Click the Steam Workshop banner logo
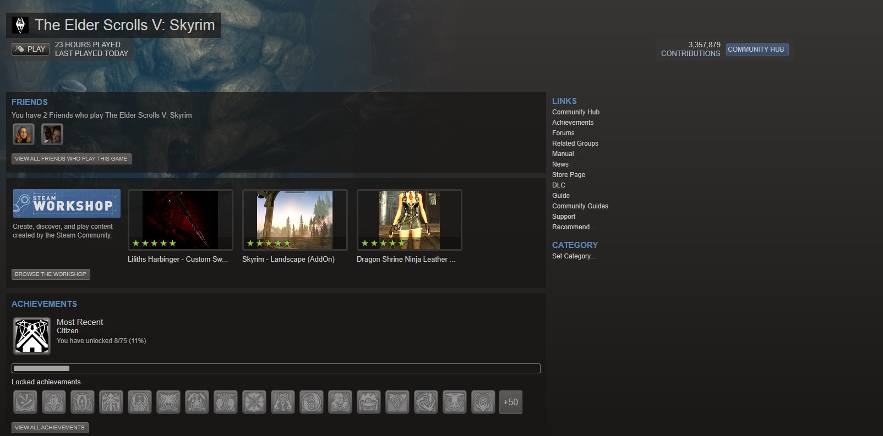The height and width of the screenshot is (436, 883). coord(67,203)
